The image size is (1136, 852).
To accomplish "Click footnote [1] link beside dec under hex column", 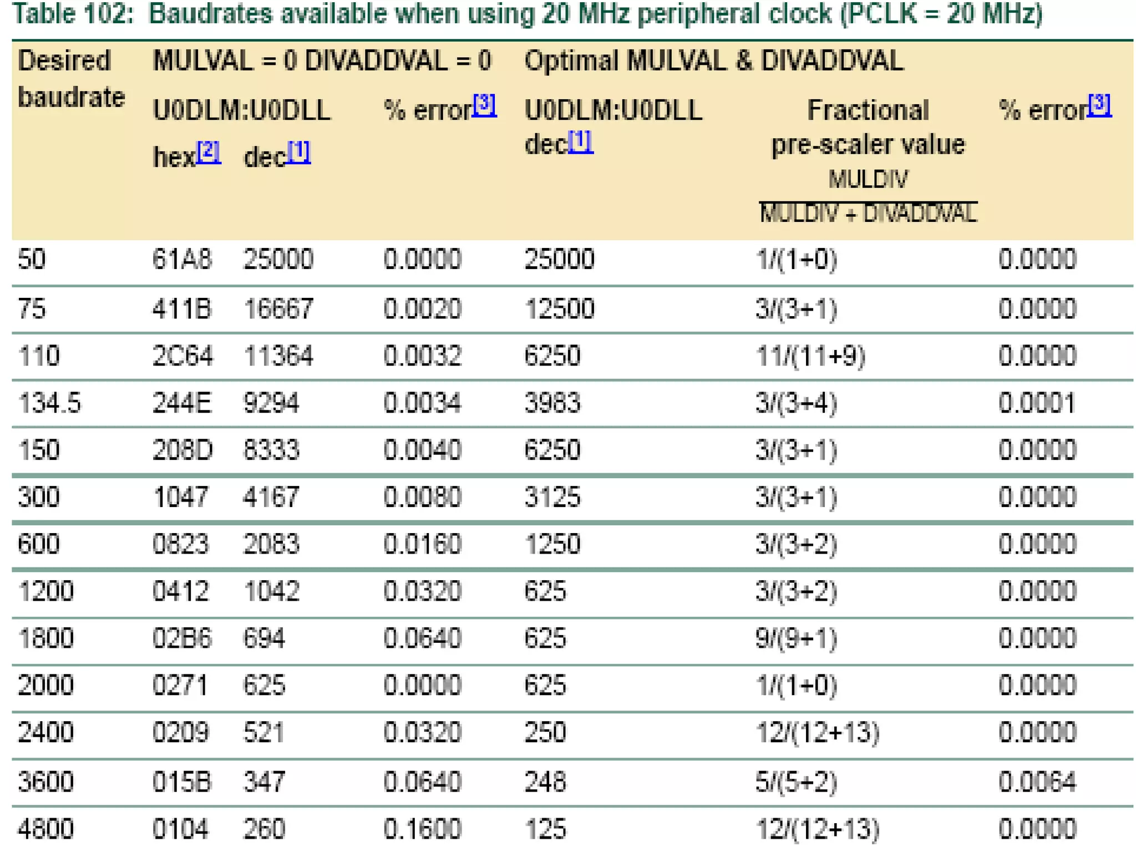I will [x=298, y=151].
